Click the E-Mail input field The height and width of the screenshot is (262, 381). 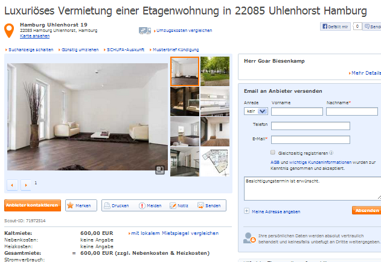click(310, 140)
